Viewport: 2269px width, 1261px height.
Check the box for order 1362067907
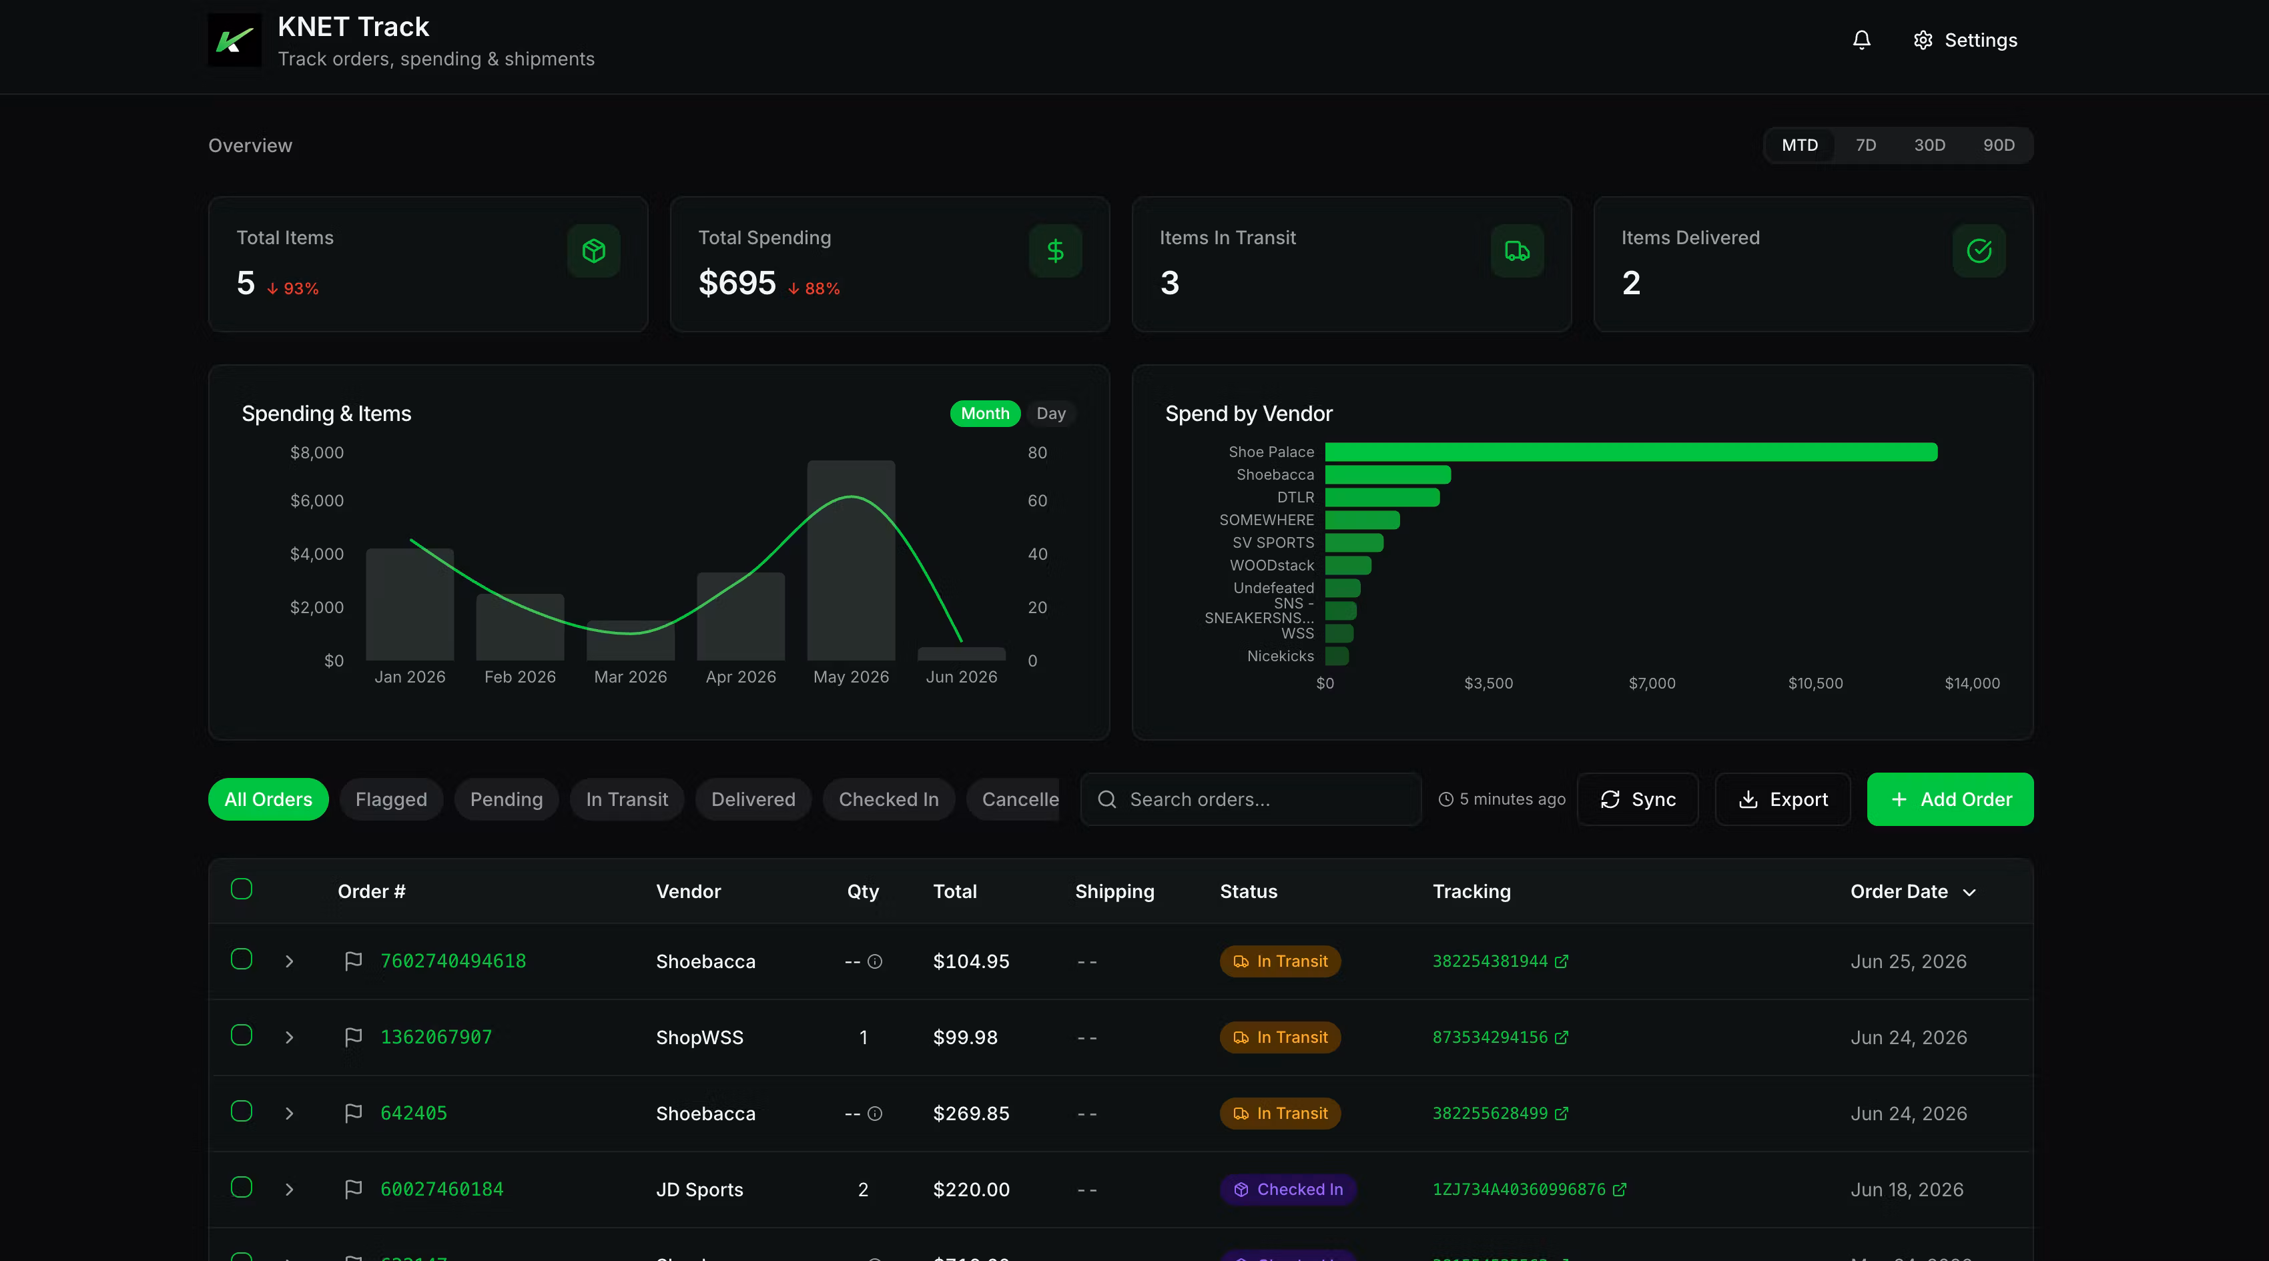(242, 1035)
